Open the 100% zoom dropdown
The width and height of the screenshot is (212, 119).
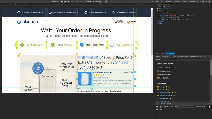(89, 2)
